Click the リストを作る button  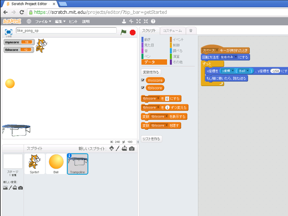point(151,139)
